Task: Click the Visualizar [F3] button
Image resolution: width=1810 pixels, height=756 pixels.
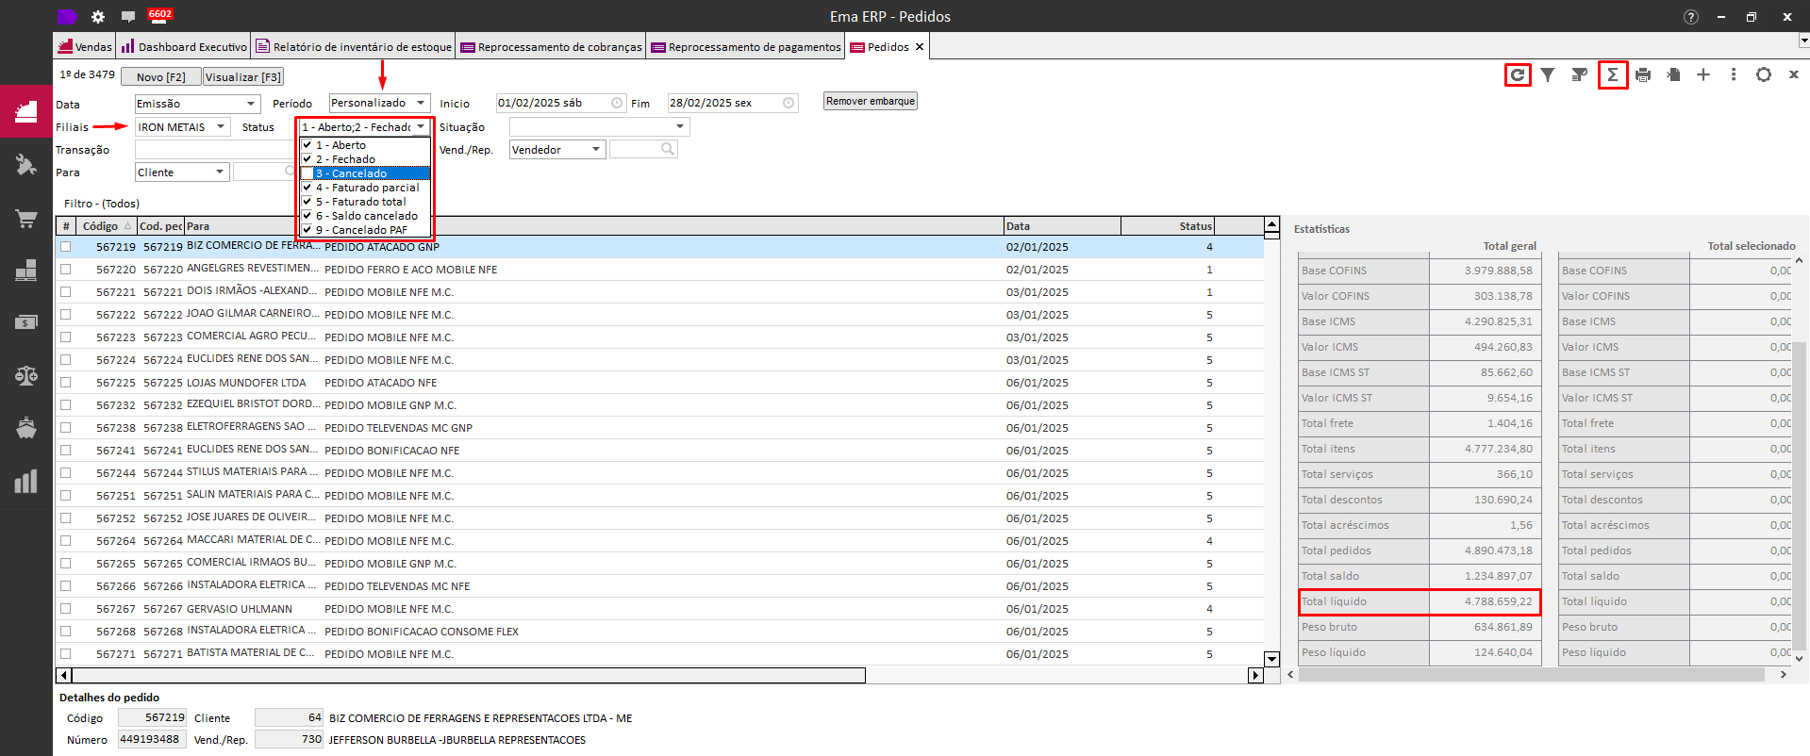Action: 243,77
